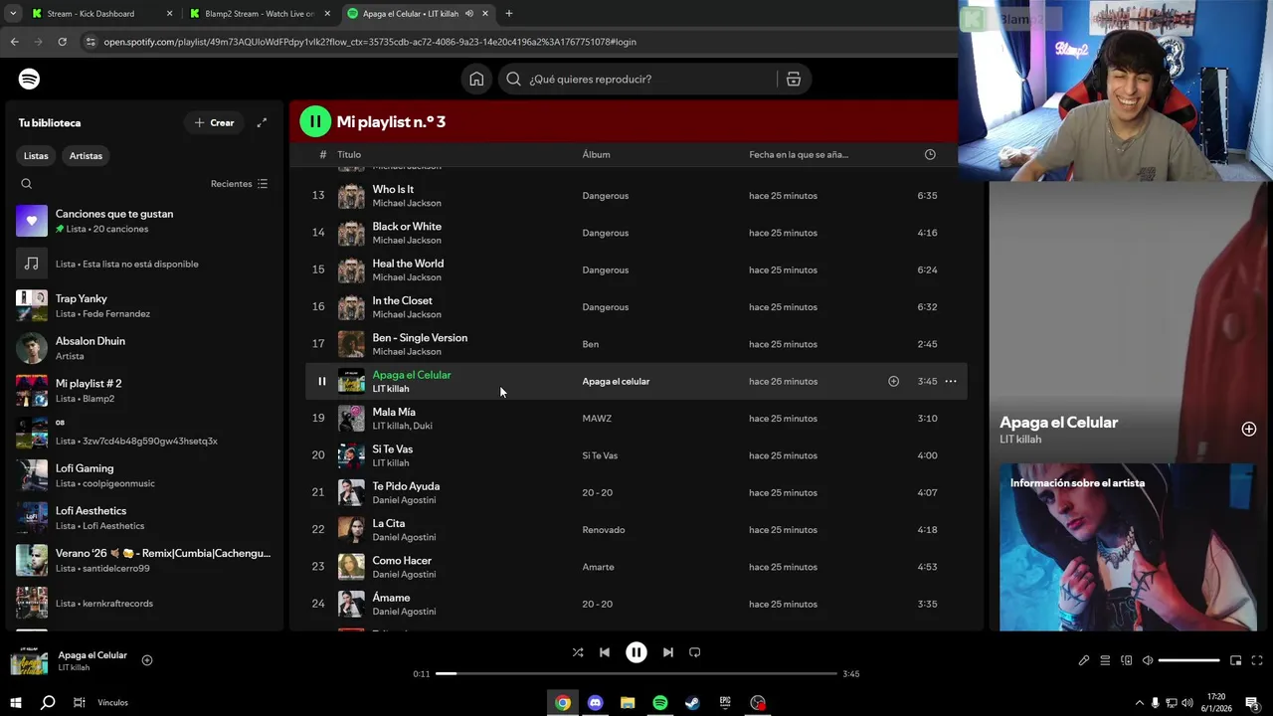This screenshot has width=1273, height=716.
Task: Click the Crear button
Action: [x=214, y=122]
